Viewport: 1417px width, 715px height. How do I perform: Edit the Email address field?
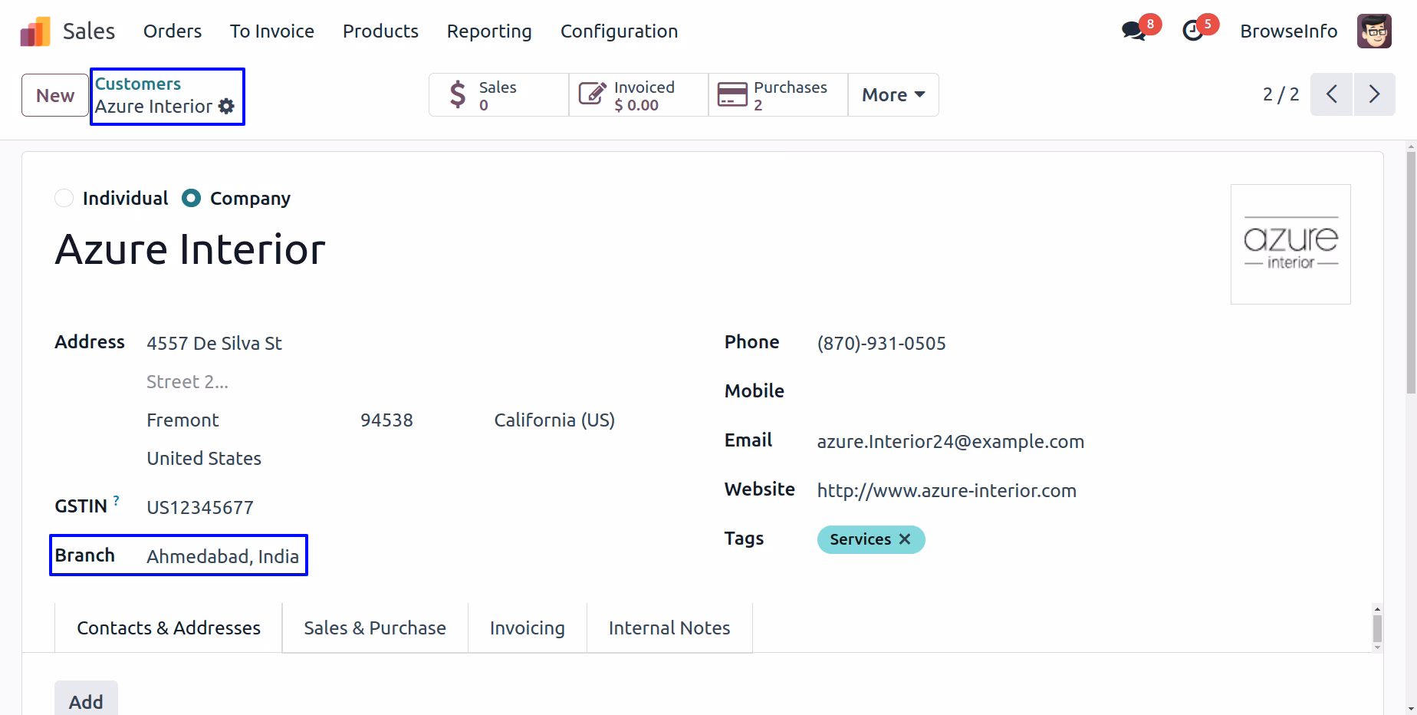[x=951, y=442]
